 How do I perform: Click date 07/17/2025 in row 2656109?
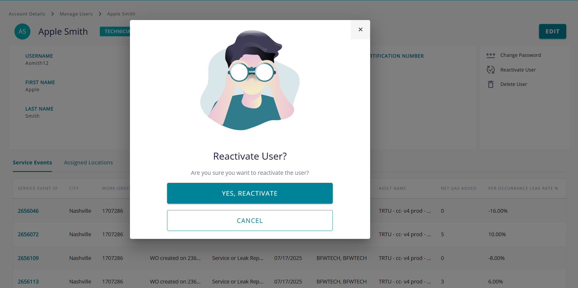pos(288,258)
